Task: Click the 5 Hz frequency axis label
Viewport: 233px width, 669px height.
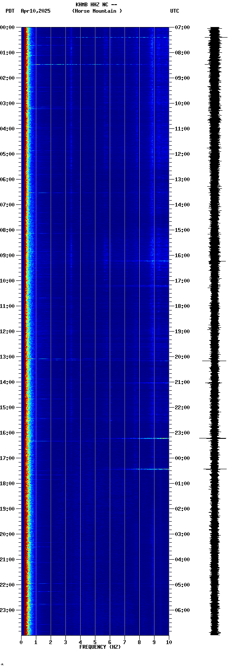Action: tap(95, 642)
